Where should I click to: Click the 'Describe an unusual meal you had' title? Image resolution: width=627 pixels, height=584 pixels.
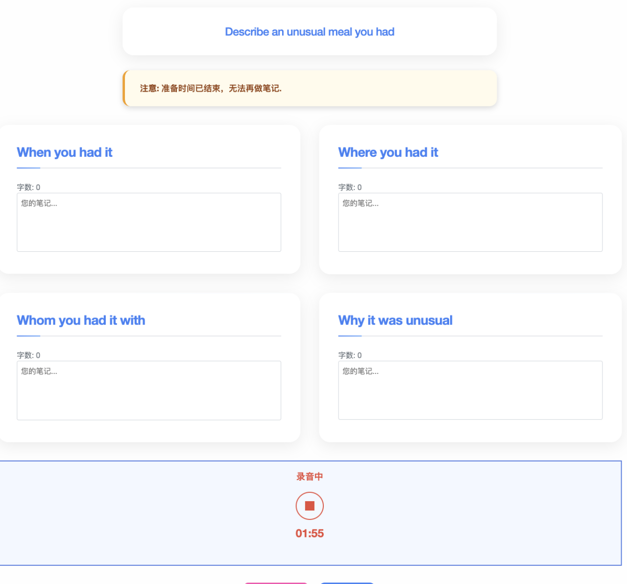[x=310, y=32]
